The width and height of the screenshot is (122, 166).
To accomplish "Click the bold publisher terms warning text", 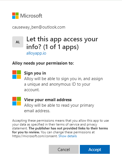I will tap(60, 130).
